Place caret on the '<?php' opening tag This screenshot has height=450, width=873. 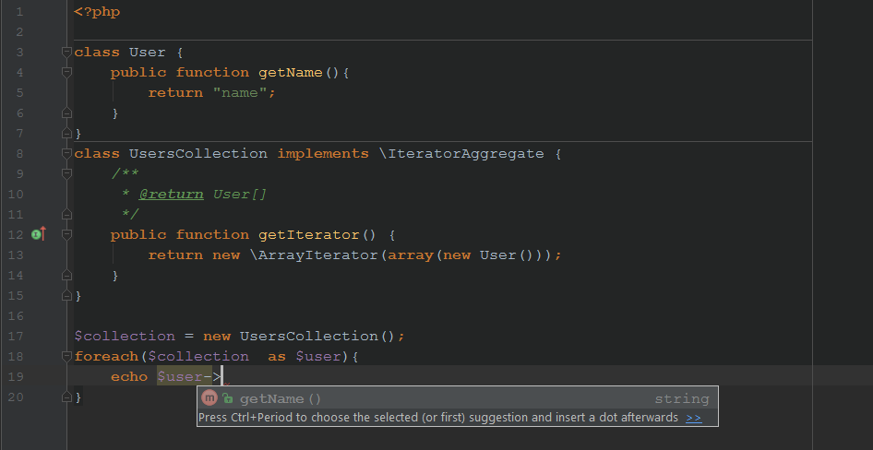[x=97, y=12]
